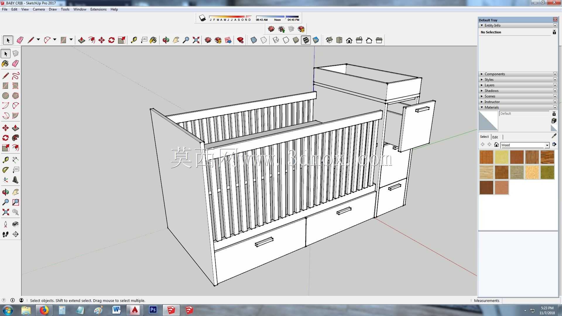Viewport: 562px width, 316px height.
Task: Collapse the Materials panel
Action: [x=482, y=107]
